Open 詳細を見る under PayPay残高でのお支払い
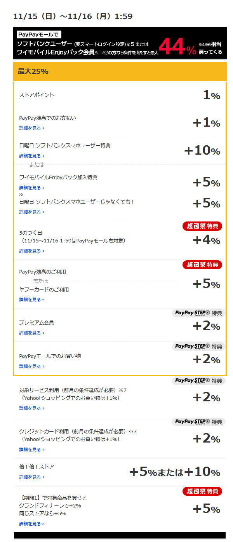The width and height of the screenshot is (233, 542). 32,128
